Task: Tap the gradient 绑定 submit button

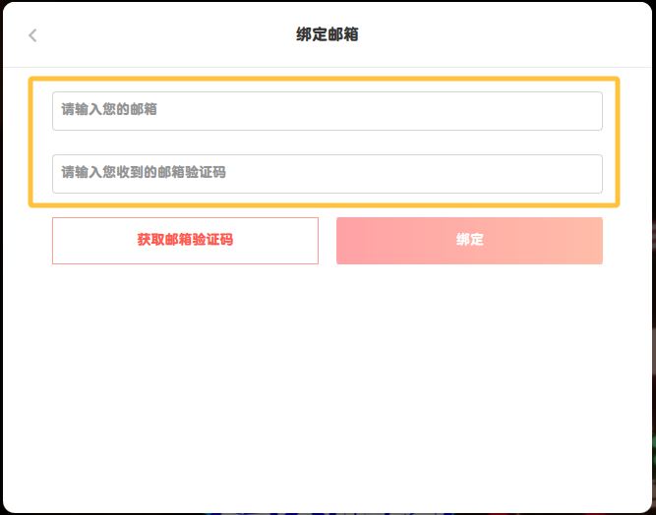Action: [x=469, y=241]
